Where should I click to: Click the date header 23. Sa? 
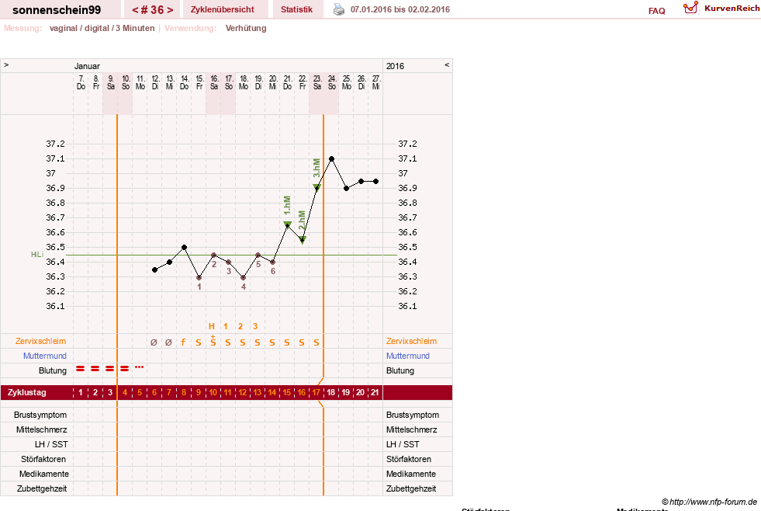pyautogui.click(x=317, y=82)
